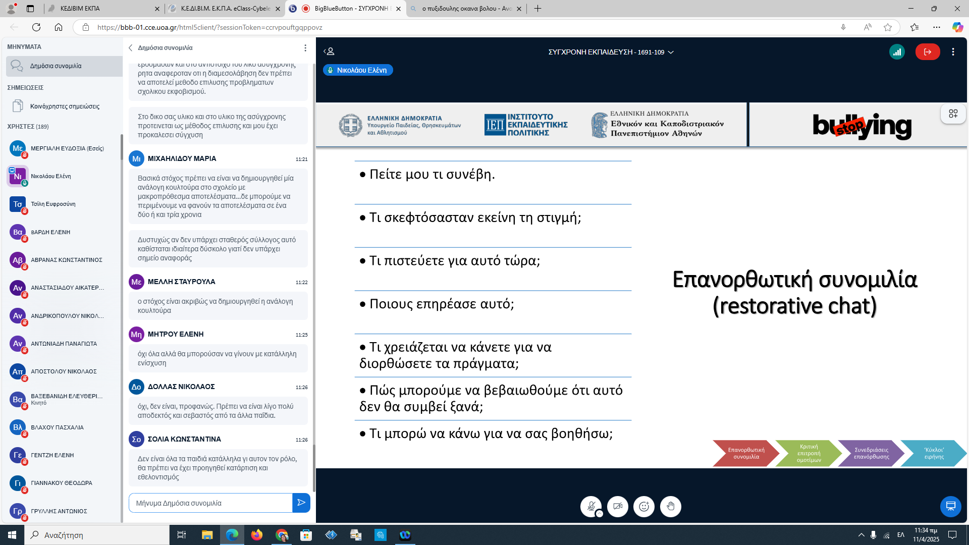Click the browser back arrow
This screenshot has height=545, width=969.
[14, 27]
